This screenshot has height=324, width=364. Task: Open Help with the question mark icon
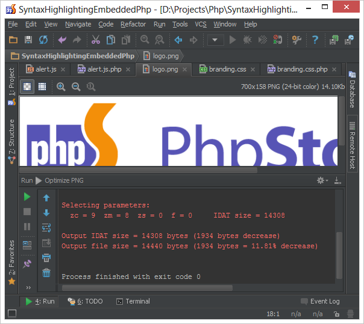pos(315,40)
